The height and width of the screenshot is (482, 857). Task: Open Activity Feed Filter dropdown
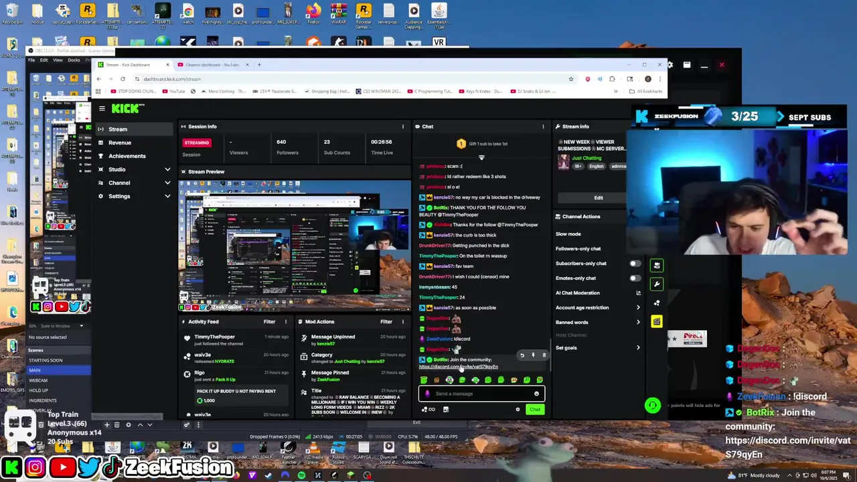[271, 322]
